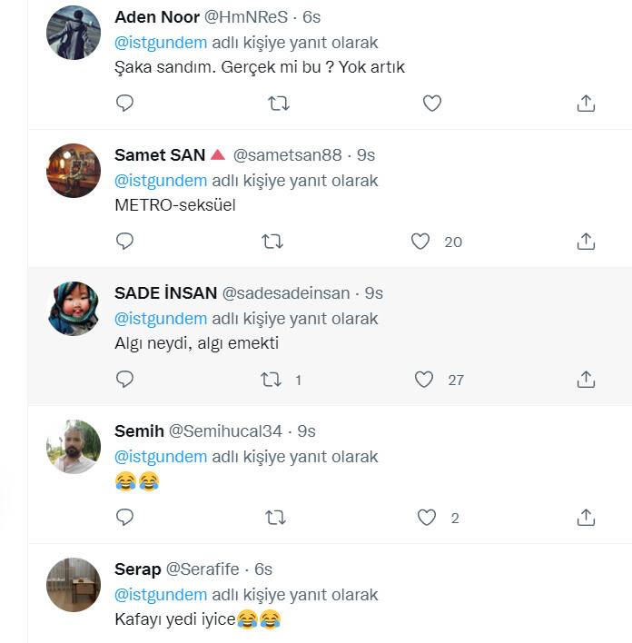The height and width of the screenshot is (643, 632).
Task: Reply to Aden Noor's tweet
Action: pyautogui.click(x=125, y=104)
